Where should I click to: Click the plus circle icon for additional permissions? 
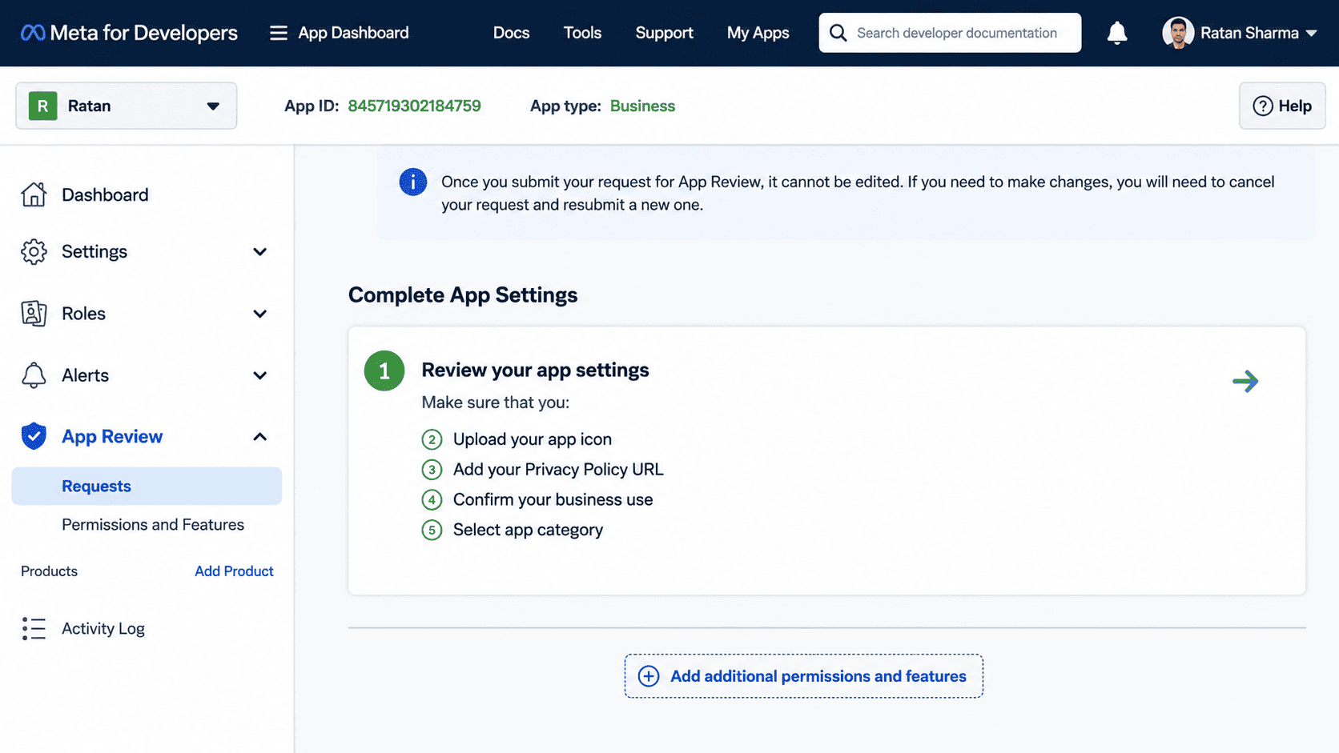tap(649, 676)
